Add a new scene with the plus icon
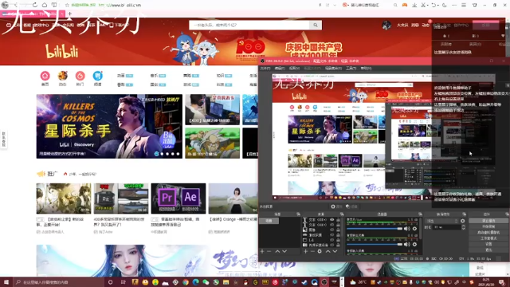510x287 pixels. point(262,251)
